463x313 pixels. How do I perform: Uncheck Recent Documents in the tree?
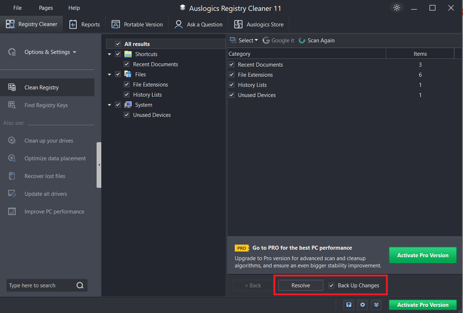127,64
